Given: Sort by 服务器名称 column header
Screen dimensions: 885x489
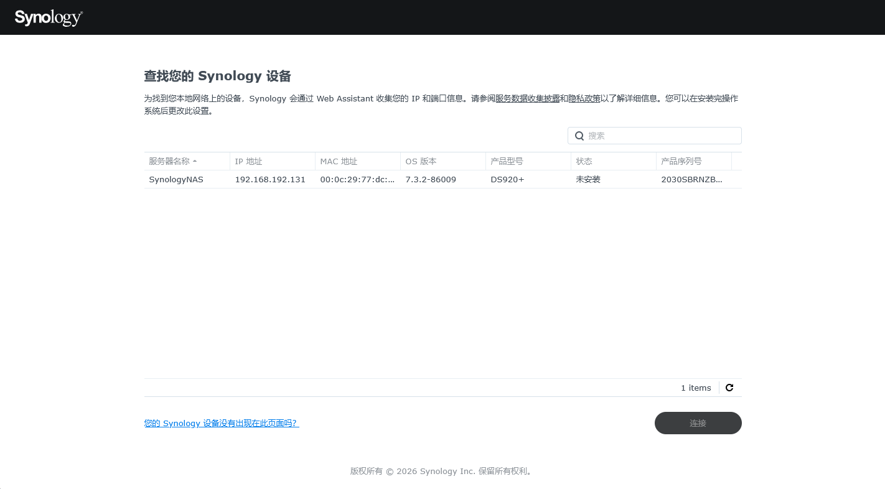Looking at the screenshot, I should click(x=187, y=161).
